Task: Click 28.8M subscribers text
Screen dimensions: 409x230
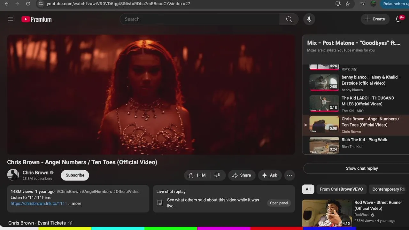Action: click(x=37, y=179)
